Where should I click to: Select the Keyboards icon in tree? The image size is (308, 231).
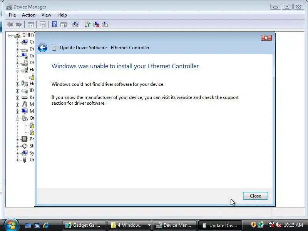[25, 97]
